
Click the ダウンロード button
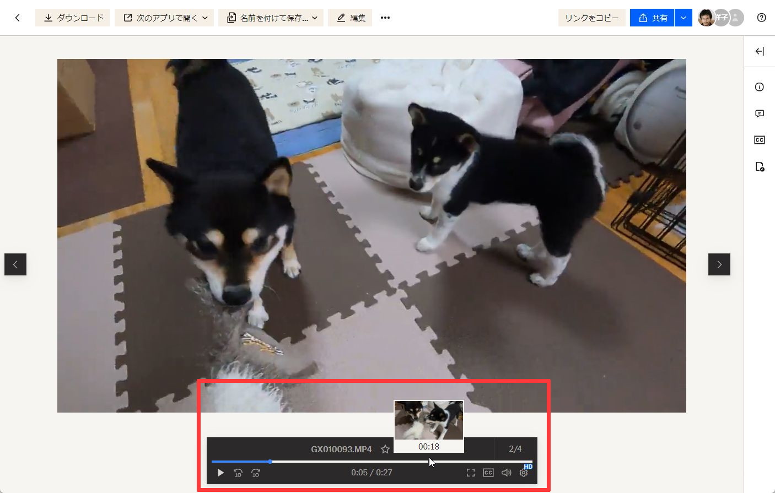click(73, 18)
